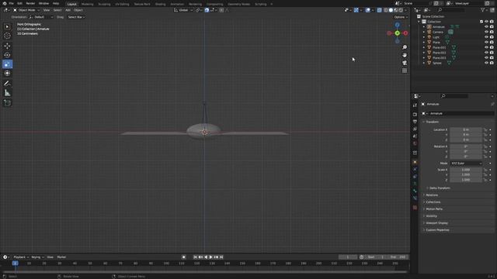Switch to the Modeling workspace tab
497x279 pixels.
[x=88, y=4]
